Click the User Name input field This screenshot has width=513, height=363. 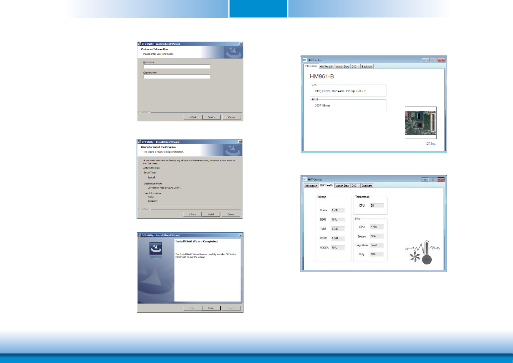click(x=177, y=66)
